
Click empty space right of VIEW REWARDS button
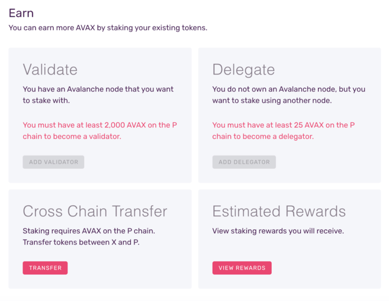click(x=326, y=268)
